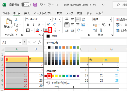The width and height of the screenshot is (127, 91).
Task: Switch to the 数式 tab
Action: point(59,13)
